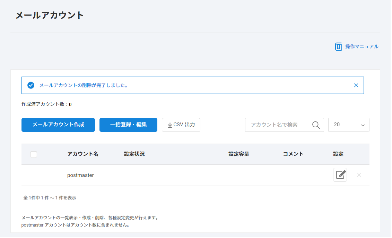Image resolution: width=392 pixels, height=238 pixels.
Task: Click the 設定容量 column header
Action: point(239,154)
